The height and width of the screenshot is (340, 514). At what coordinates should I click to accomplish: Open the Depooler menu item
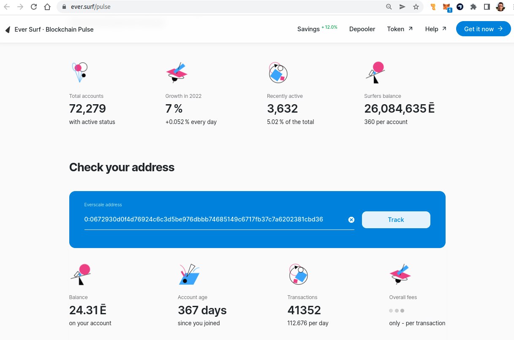(x=362, y=29)
